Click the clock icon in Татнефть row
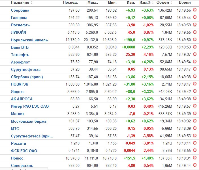Image resolution: width=199 pixels, height=170 pixels. click(195, 54)
